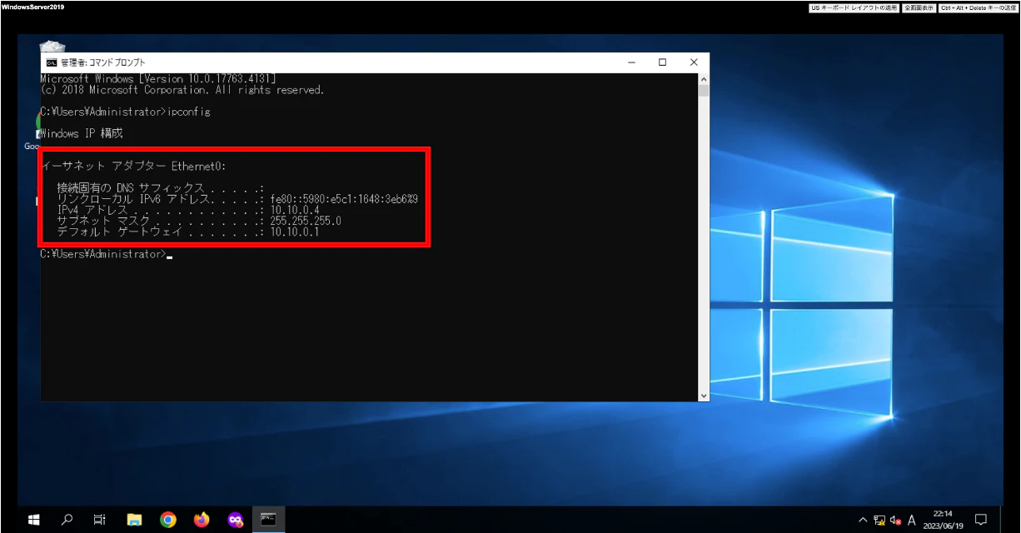The image size is (1021, 533).
Task: Click the link-local IPv6 address value
Action: pos(343,199)
